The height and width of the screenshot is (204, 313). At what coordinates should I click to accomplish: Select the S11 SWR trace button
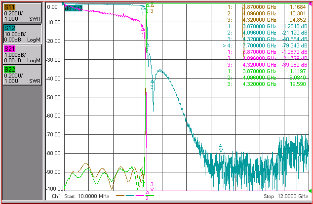(x=22, y=13)
